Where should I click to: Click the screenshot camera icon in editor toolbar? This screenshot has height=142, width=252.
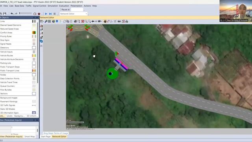point(119,21)
